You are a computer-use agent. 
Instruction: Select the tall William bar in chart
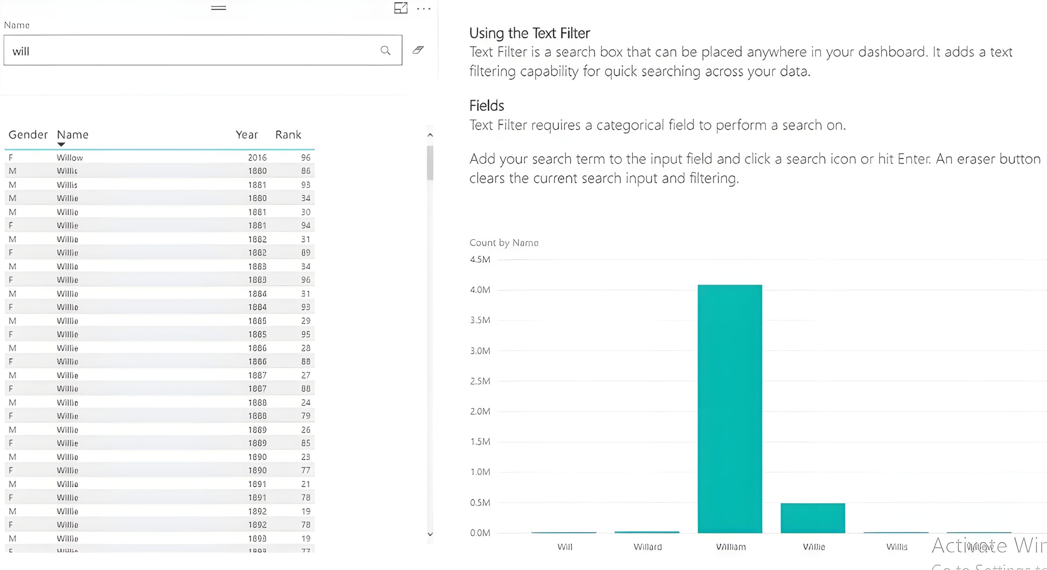(x=730, y=409)
